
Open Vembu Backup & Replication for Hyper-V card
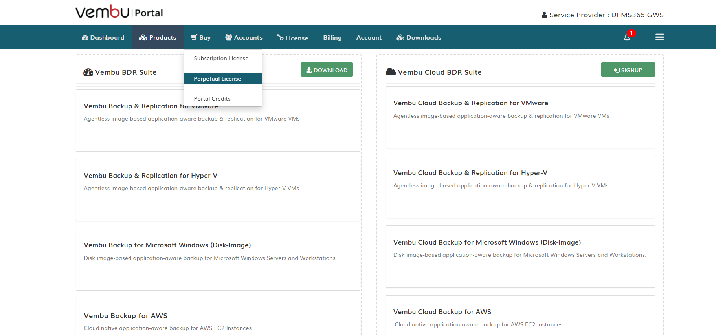coord(218,190)
